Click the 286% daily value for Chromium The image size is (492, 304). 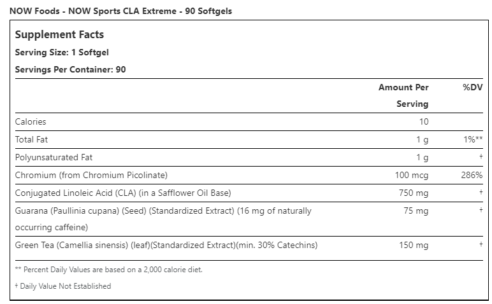(471, 175)
